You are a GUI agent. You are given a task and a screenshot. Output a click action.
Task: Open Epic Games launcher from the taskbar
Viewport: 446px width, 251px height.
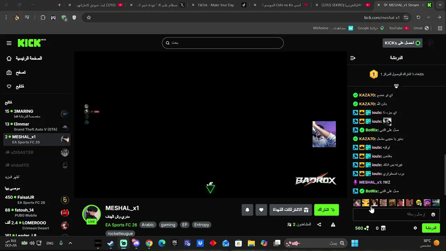175,243
